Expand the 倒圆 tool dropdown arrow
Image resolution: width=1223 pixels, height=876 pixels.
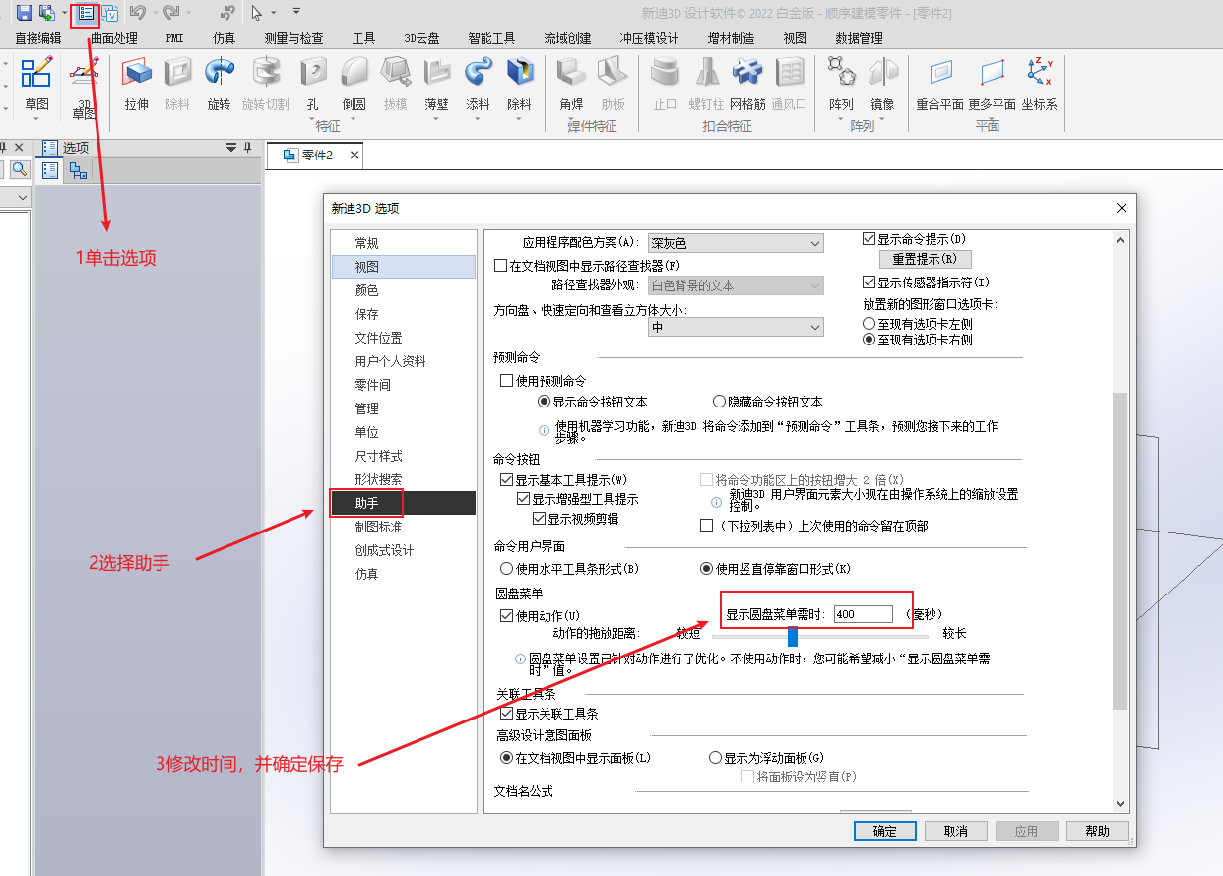354,118
